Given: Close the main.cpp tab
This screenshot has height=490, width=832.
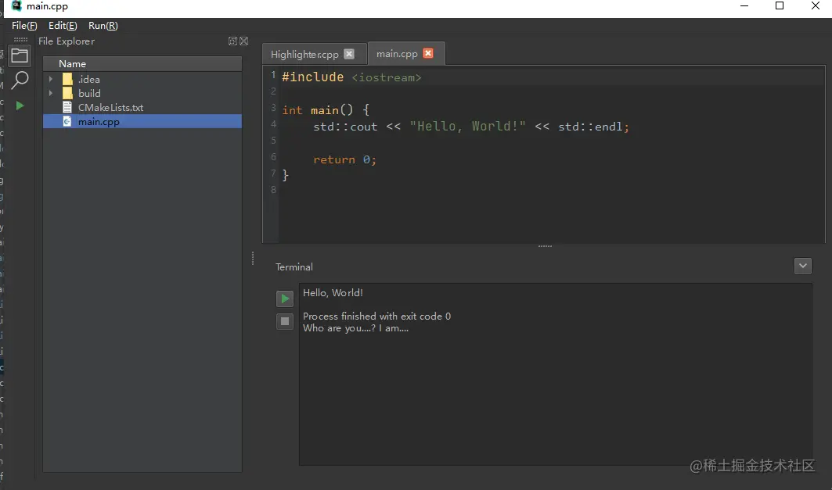Looking at the screenshot, I should [428, 53].
